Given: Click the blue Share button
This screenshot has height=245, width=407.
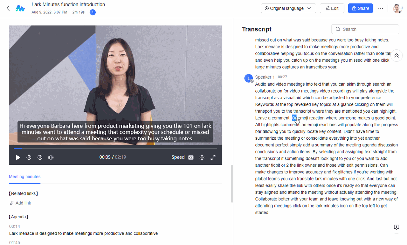Looking at the screenshot, I should 360,8.
